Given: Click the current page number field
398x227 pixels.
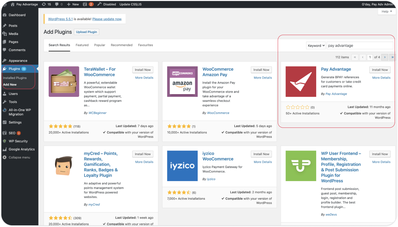Looking at the screenshot, I should (370, 57).
